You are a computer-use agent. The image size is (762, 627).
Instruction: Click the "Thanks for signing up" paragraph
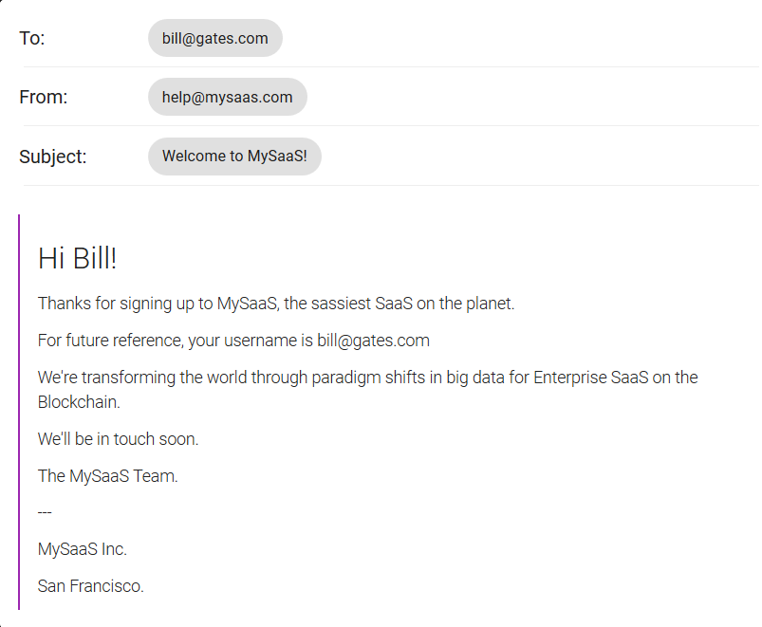[171, 304]
